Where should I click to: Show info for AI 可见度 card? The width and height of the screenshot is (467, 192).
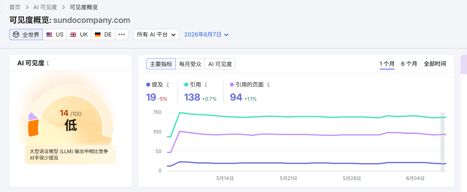[x=48, y=63]
